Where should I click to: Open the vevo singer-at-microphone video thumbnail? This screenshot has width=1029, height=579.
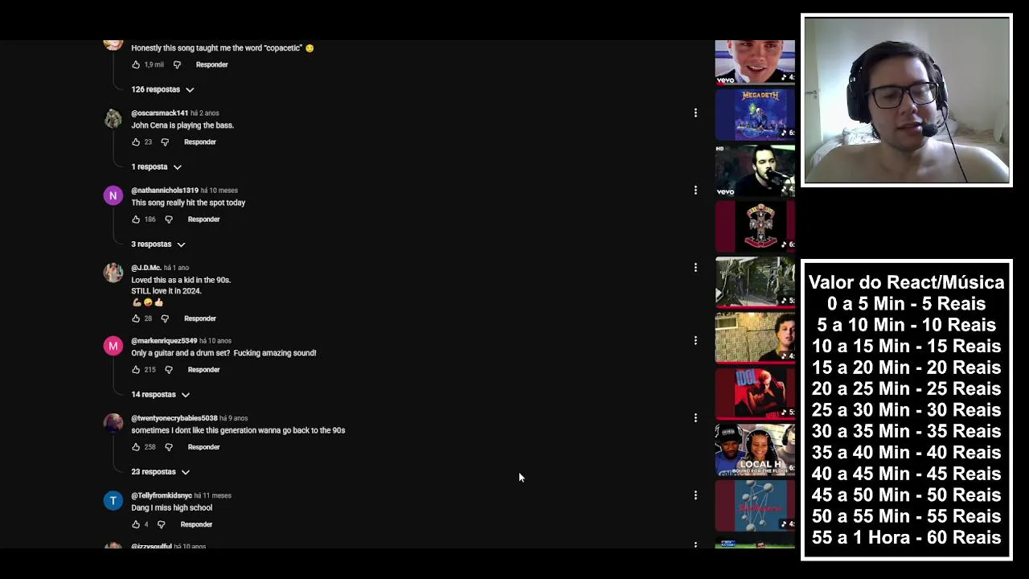click(755, 170)
